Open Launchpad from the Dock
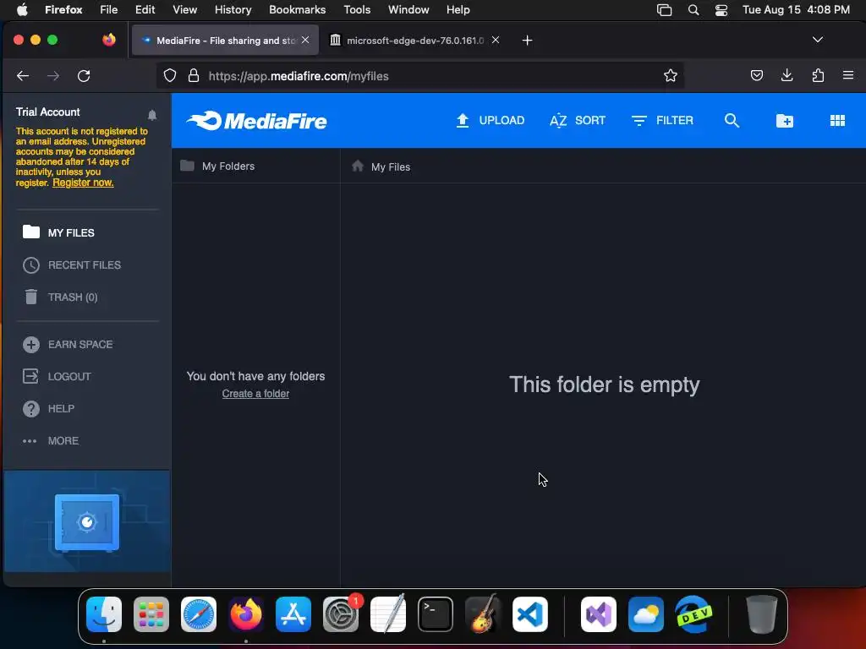 tap(151, 614)
